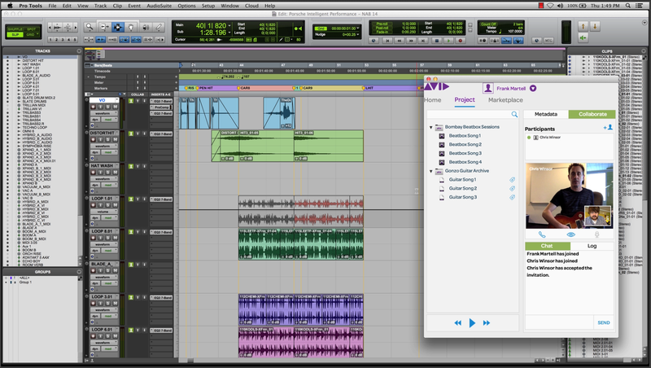Mute the DISTORT HIT track
Screen dimensions: 651x368
[x=115, y=139]
